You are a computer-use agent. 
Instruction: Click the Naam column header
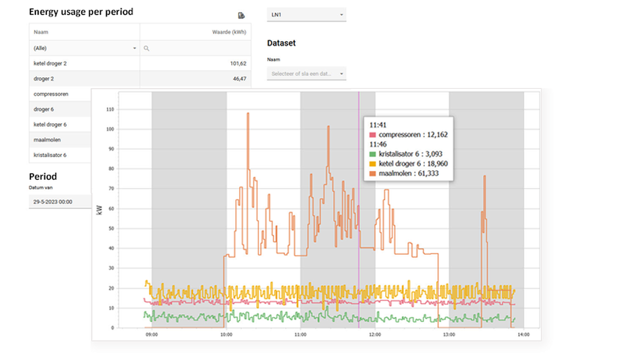coord(41,32)
